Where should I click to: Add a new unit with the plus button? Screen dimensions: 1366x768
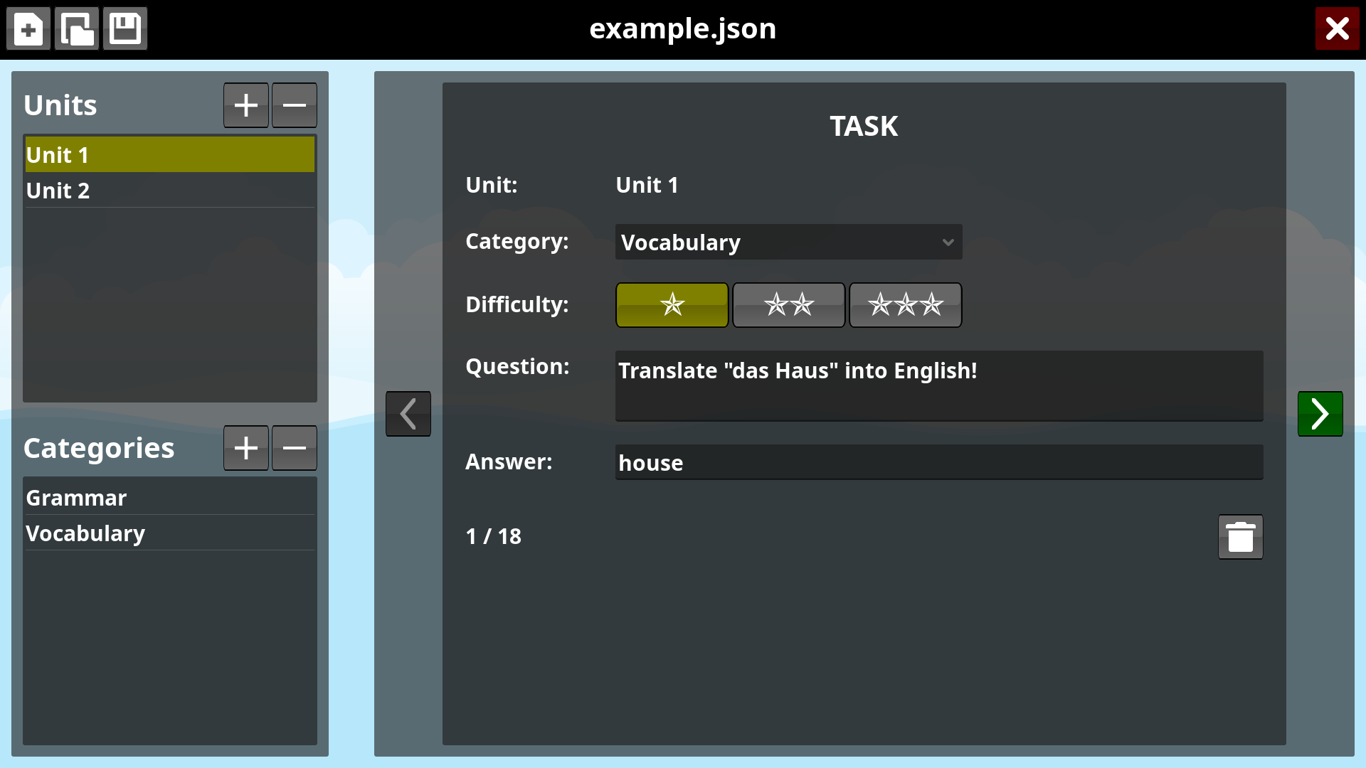pos(246,105)
